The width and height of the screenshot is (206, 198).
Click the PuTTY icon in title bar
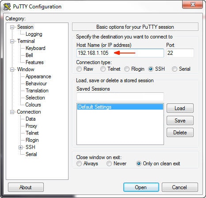[x=7, y=7]
